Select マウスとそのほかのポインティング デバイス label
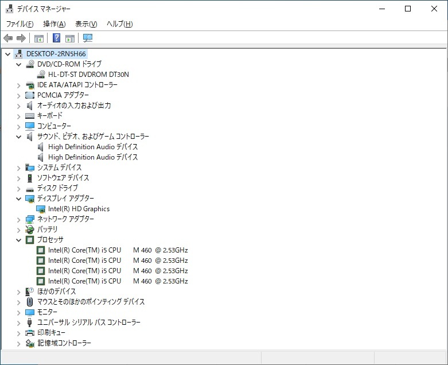448x365 pixels. pyautogui.click(x=91, y=301)
